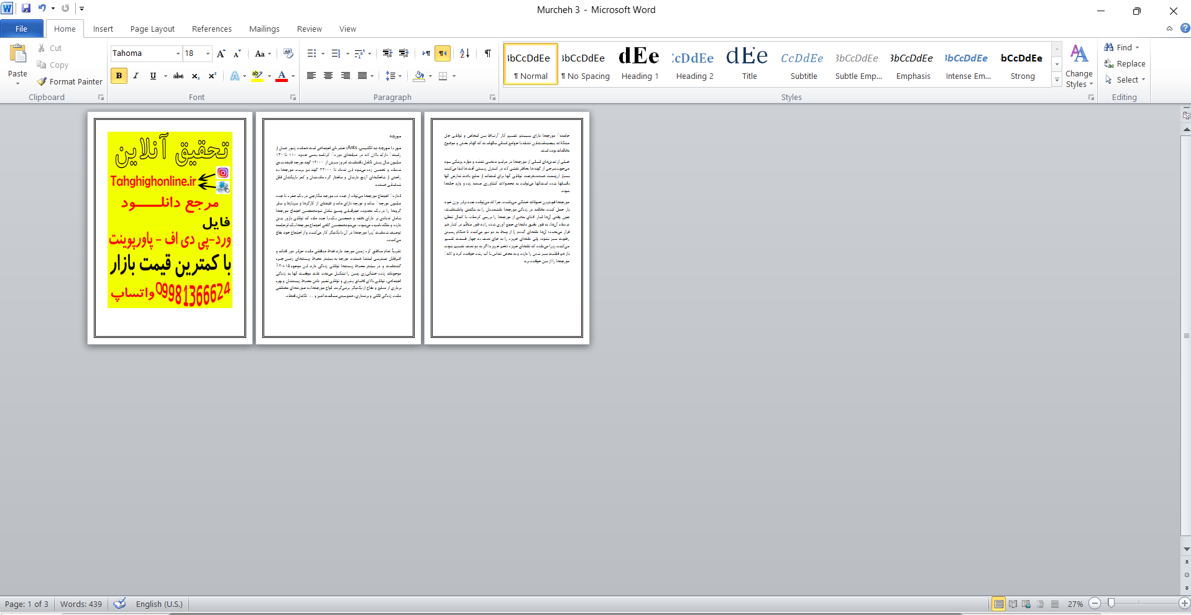Click text highlight color swatch

[257, 76]
